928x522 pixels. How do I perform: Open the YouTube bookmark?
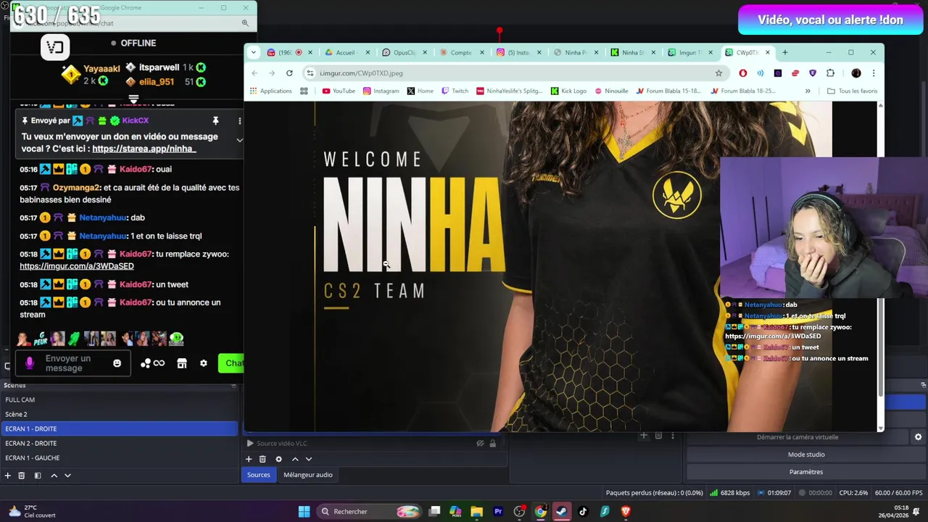pyautogui.click(x=339, y=91)
